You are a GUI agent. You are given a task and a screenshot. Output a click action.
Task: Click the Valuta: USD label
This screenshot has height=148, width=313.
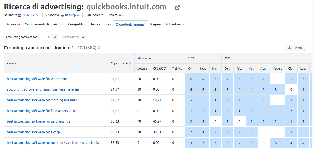pos(117,15)
